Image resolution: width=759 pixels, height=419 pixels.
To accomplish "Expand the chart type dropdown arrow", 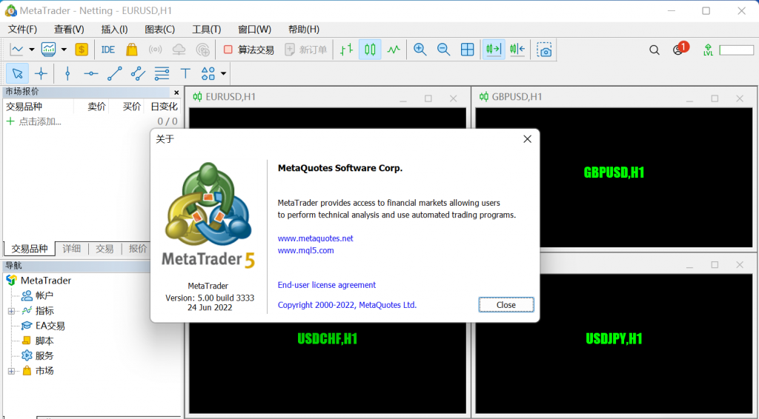I will tap(31, 50).
